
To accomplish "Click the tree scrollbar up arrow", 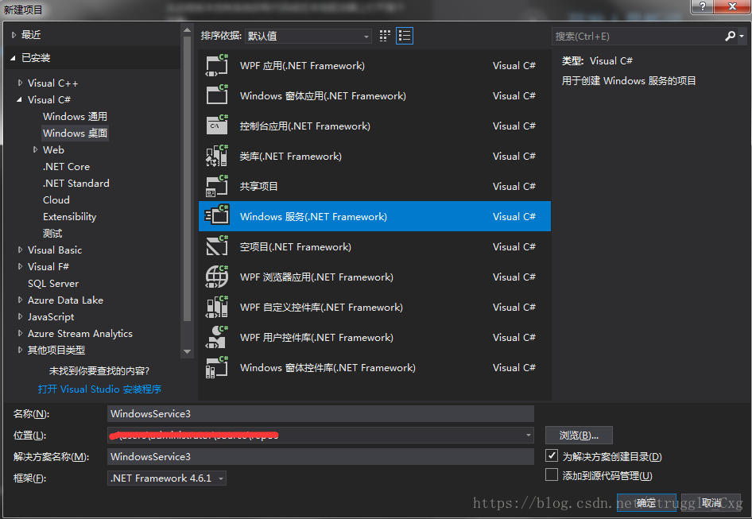I will coord(187,29).
